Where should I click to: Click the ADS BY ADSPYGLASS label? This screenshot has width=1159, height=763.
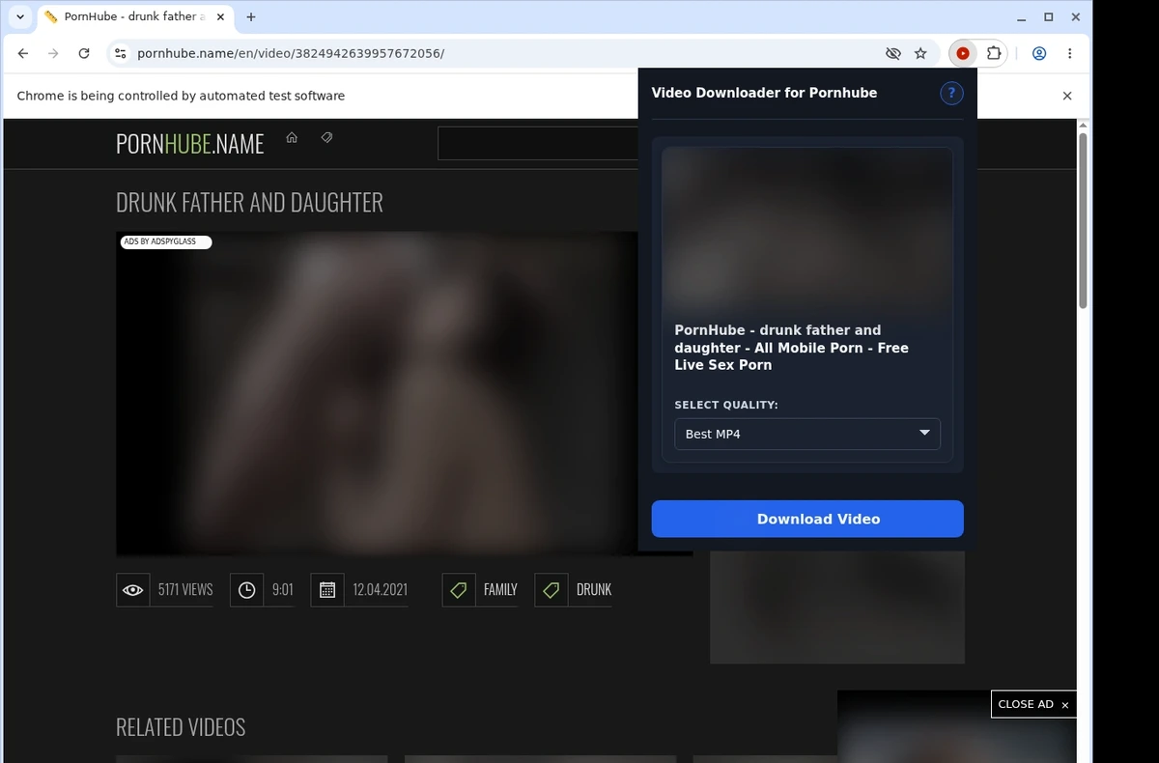[x=165, y=241]
